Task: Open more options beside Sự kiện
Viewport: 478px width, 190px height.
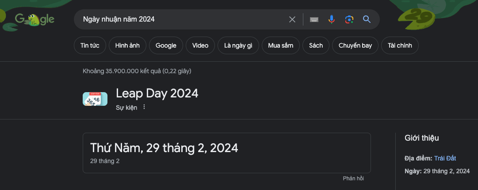Action: click(x=144, y=107)
